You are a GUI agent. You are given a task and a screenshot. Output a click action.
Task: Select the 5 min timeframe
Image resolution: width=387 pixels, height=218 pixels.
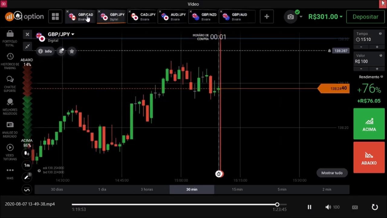coord(282,189)
